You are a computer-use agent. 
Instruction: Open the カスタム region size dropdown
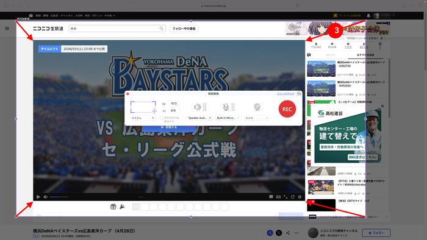[143, 118]
